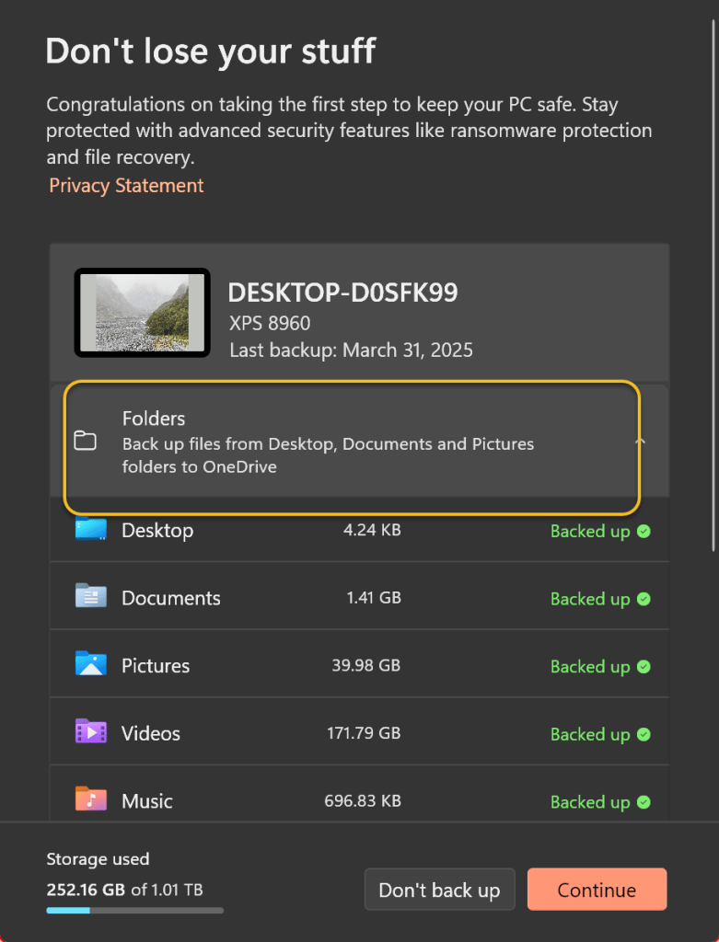This screenshot has width=719, height=942.
Task: Click the outlined folder icon beside Folders
Action: click(x=86, y=442)
